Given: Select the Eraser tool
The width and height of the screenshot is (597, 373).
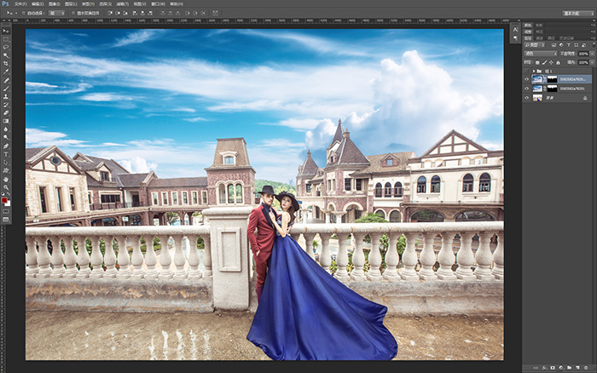Looking at the screenshot, I should [6, 113].
